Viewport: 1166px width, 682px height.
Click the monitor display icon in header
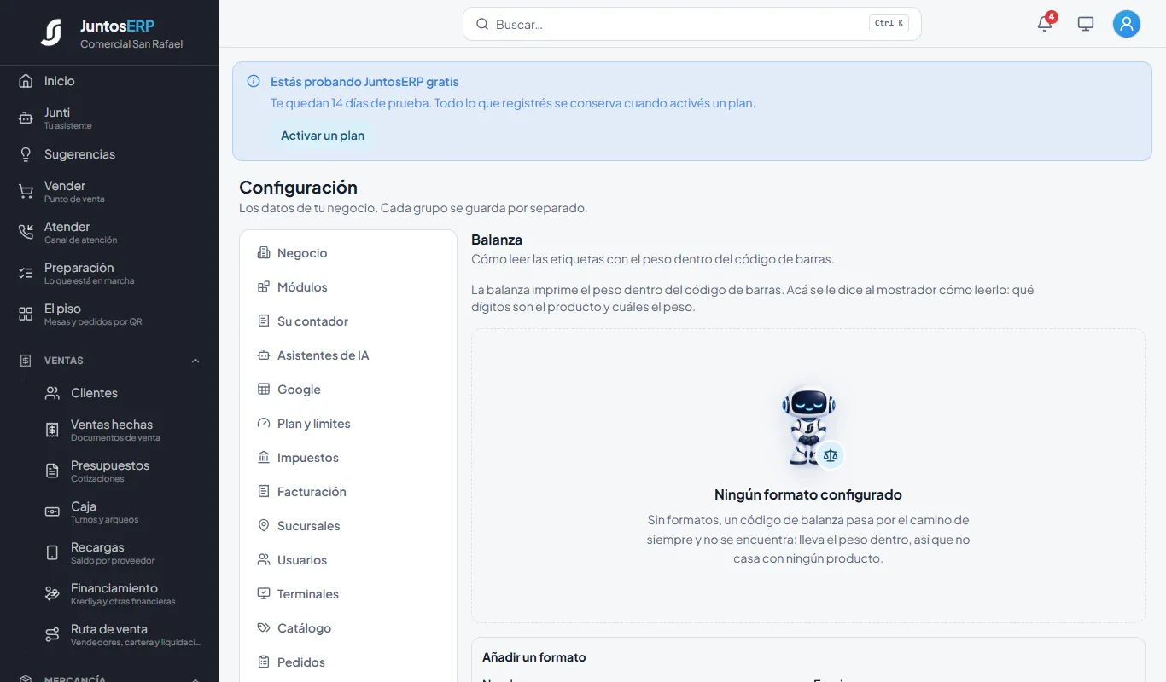[1086, 24]
